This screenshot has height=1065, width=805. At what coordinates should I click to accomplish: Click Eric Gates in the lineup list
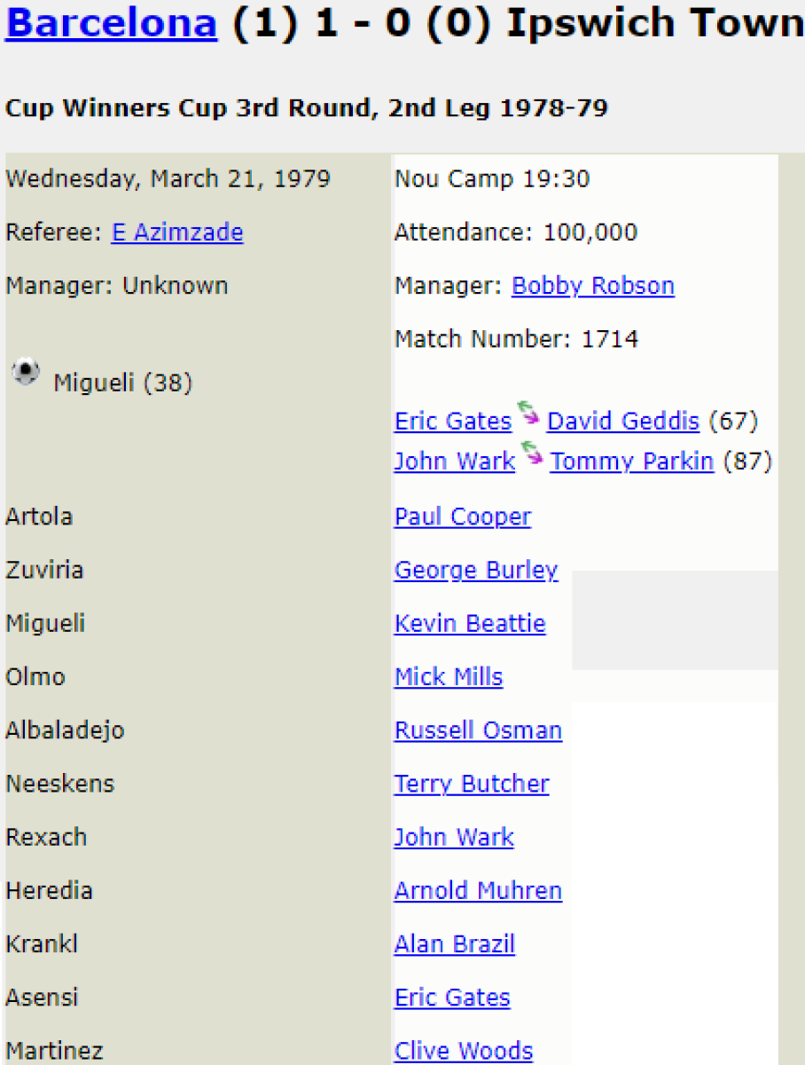(452, 997)
